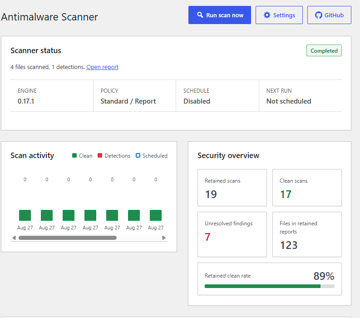Click scan activity left scroll arrow
This screenshot has width=360, height=318.
click(14, 238)
